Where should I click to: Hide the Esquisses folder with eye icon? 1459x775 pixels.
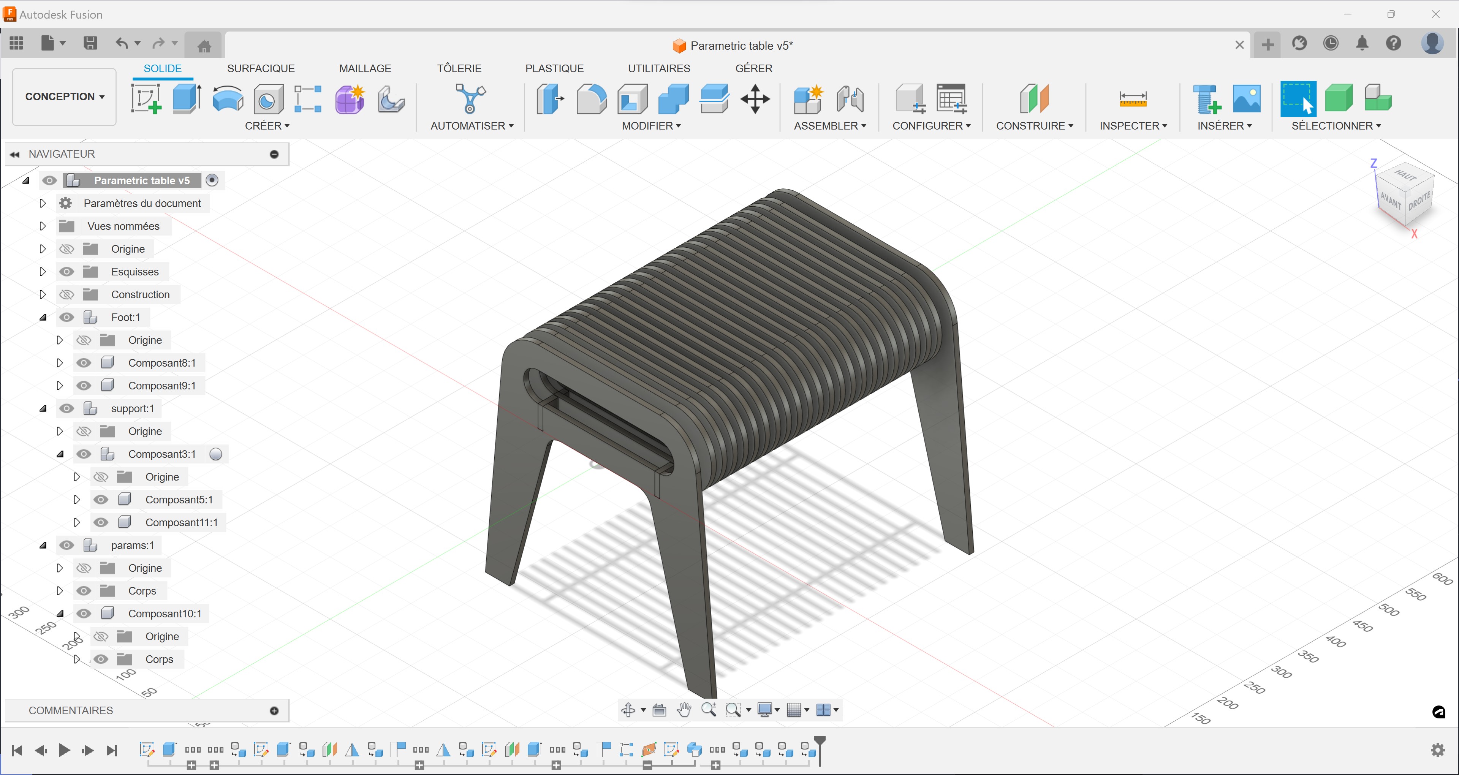click(x=67, y=271)
